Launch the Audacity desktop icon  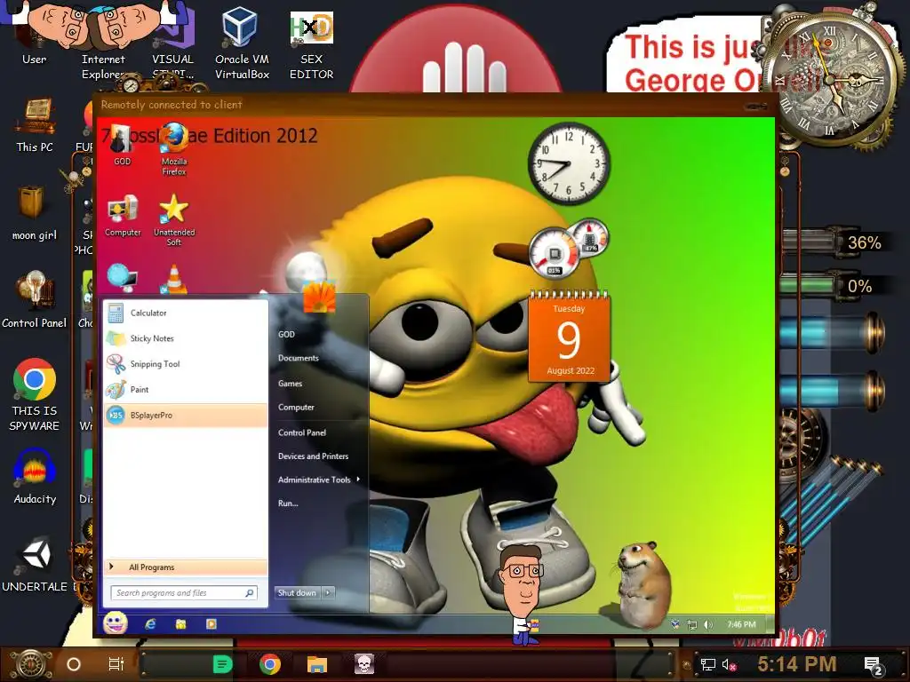35,476
